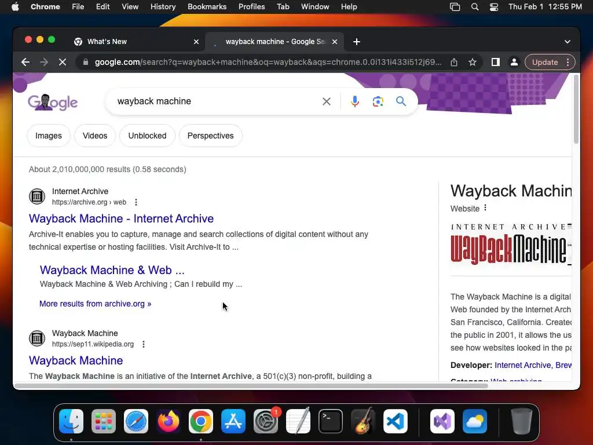Open Launchpad from the Dock
Image resolution: width=593 pixels, height=445 pixels.
(x=104, y=421)
